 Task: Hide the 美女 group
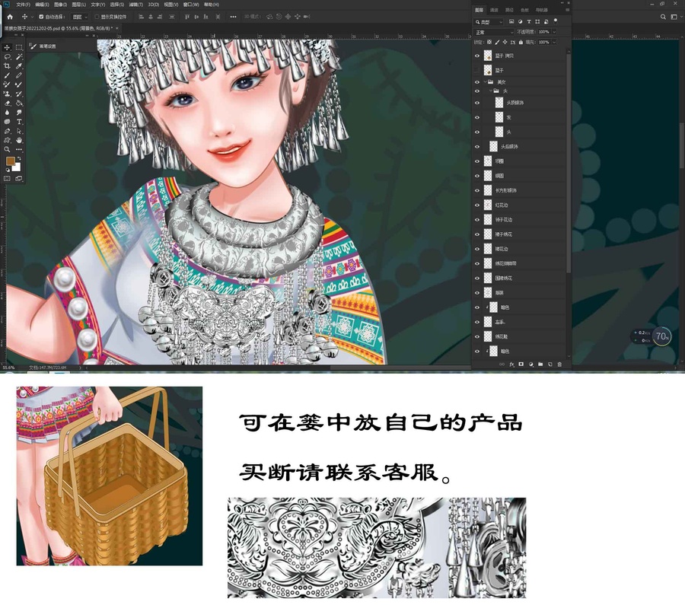[477, 82]
